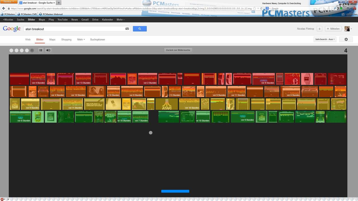Open the orange Firefox menu button
358x201 pixels.
point(9,2)
